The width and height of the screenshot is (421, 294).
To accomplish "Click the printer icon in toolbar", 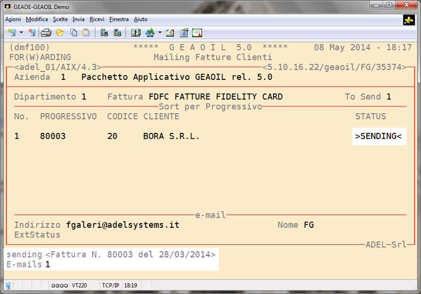I will [x=46, y=32].
